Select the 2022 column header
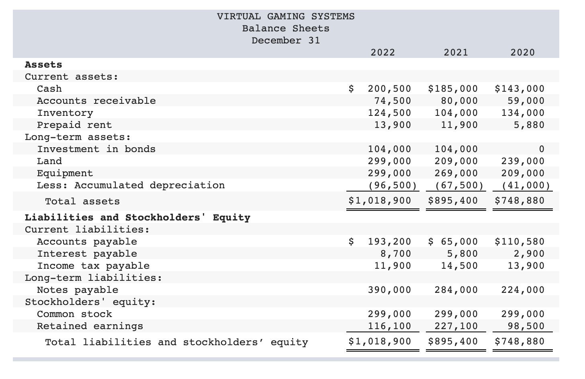Screen dimensions: 585x379 point(382,52)
